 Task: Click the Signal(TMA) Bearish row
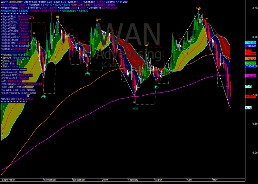tap(15, 28)
